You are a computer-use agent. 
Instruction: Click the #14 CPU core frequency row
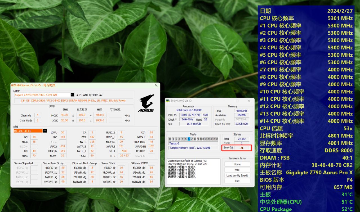[306, 121]
